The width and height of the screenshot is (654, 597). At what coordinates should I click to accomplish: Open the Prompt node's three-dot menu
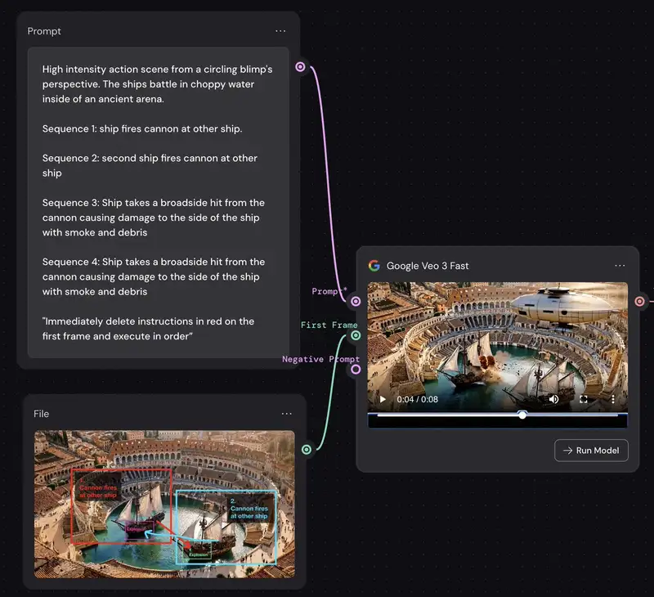pyautogui.click(x=280, y=31)
